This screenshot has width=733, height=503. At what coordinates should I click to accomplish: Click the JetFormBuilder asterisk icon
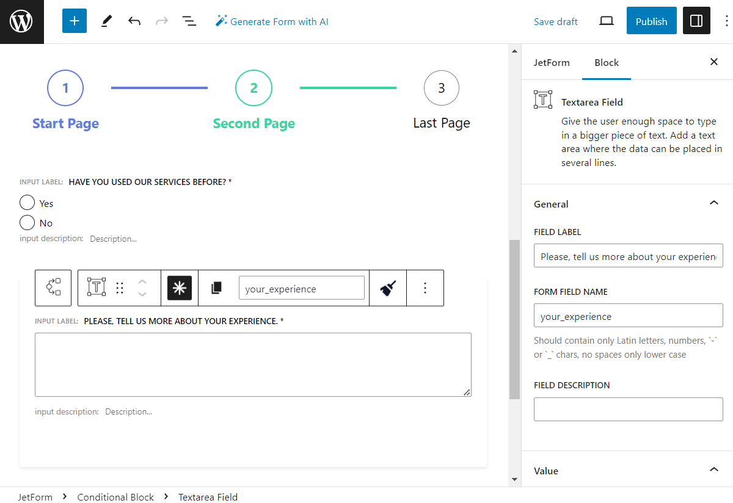click(x=180, y=288)
